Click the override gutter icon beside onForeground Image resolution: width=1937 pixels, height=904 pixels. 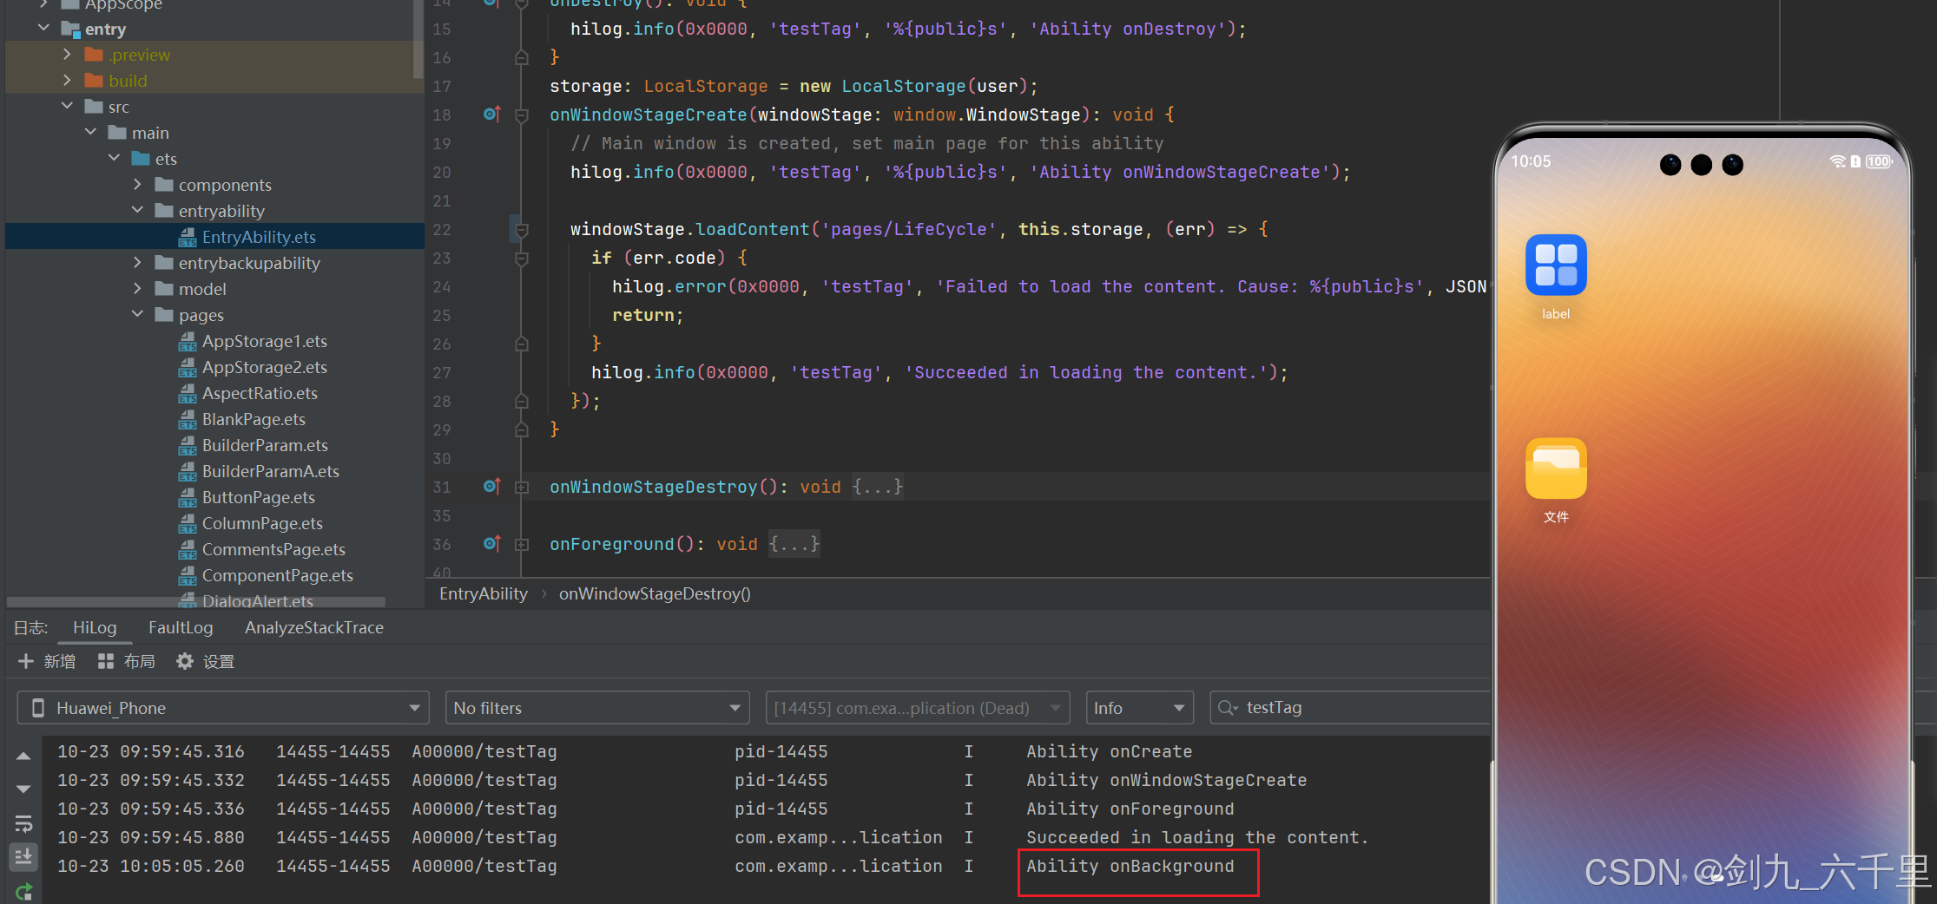[491, 544]
